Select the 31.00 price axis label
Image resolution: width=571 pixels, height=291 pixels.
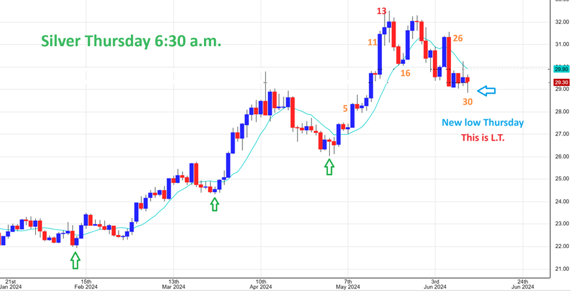(561, 44)
